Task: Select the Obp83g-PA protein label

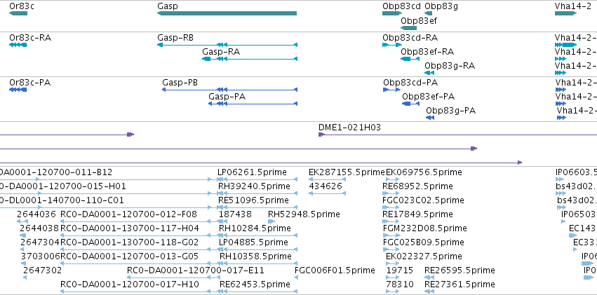Action: (x=451, y=111)
